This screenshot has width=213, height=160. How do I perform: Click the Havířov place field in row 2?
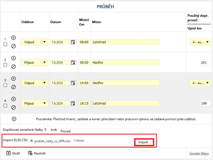126,63
